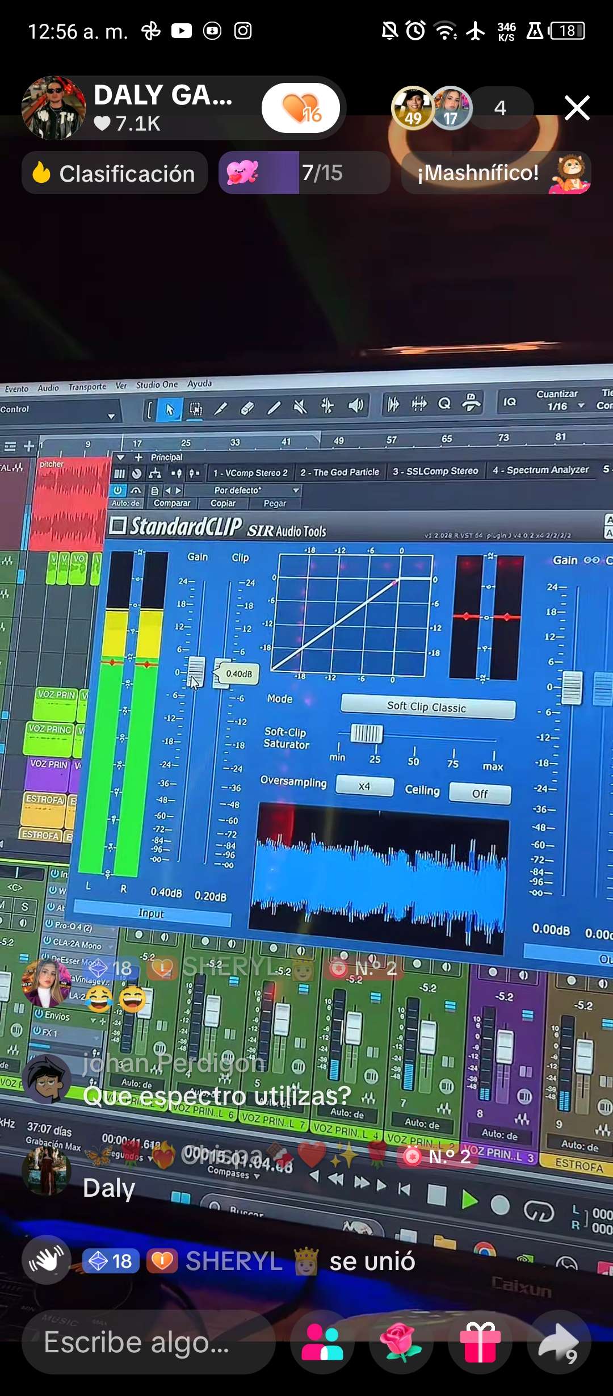Select the Paint pencil tool
Image resolution: width=613 pixels, height=1396 pixels.
pos(221,408)
